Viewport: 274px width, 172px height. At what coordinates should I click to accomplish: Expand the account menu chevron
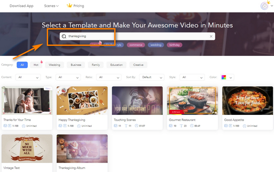coord(272,6)
